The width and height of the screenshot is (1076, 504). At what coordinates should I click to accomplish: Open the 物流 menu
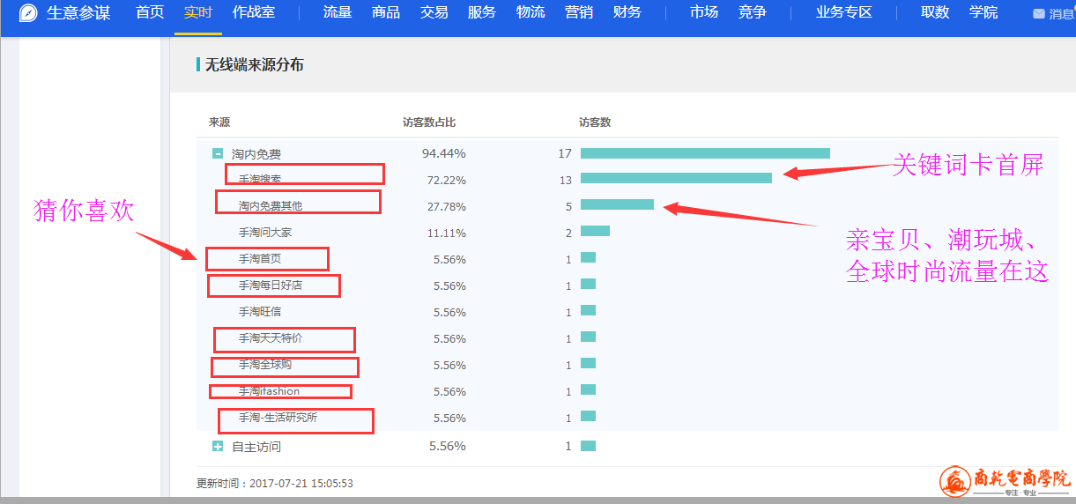[531, 12]
